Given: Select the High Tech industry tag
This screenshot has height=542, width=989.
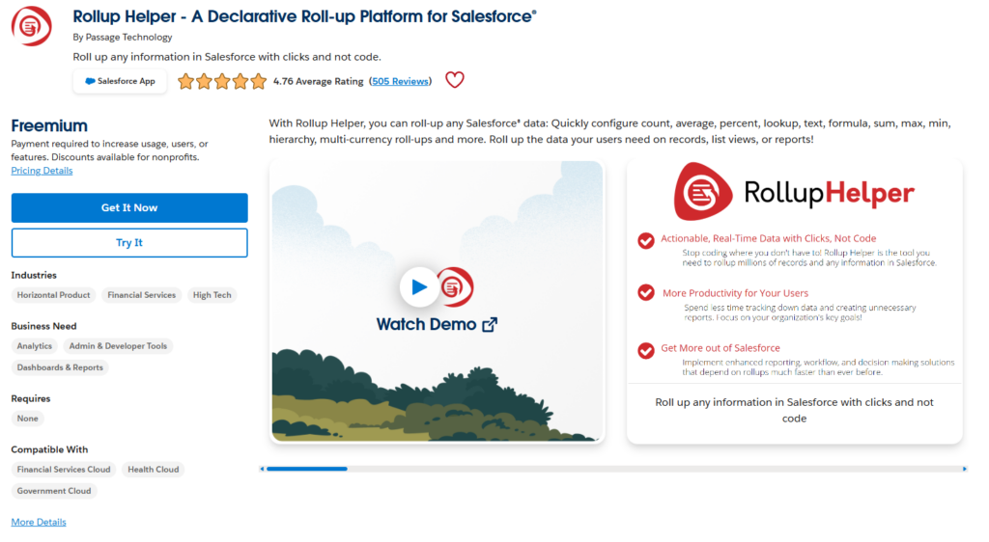Looking at the screenshot, I should point(212,294).
